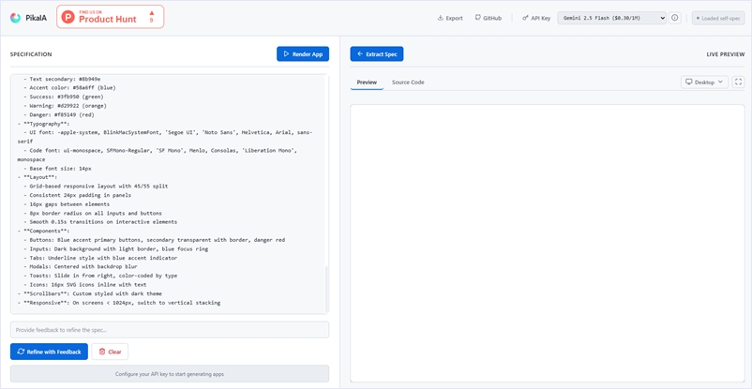This screenshot has height=389, width=752.
Task: Click the info icon beside model selector
Action: pyautogui.click(x=675, y=18)
